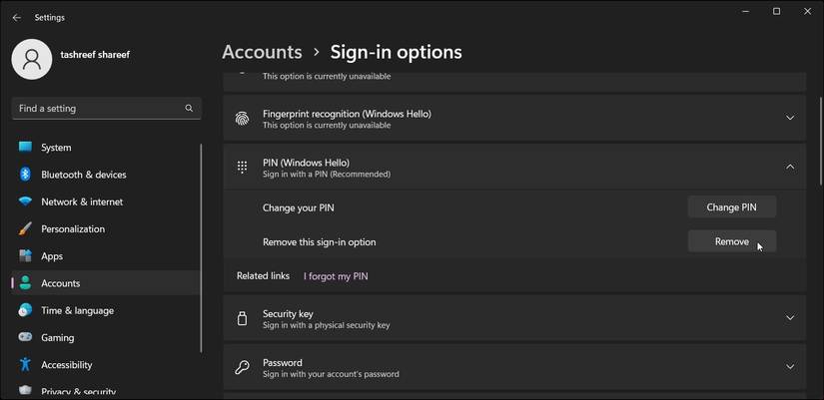
Task: Expand the Password sign-in section
Action: 789,367
